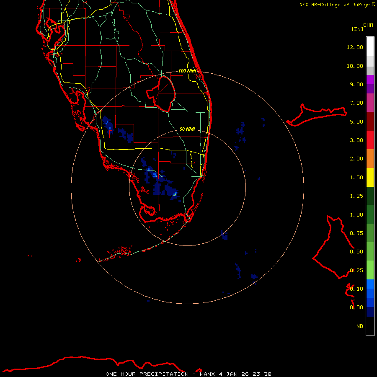This screenshot has width=377, height=377.
Task: Select the yellow swatch next to 1.50
Action: point(370,177)
